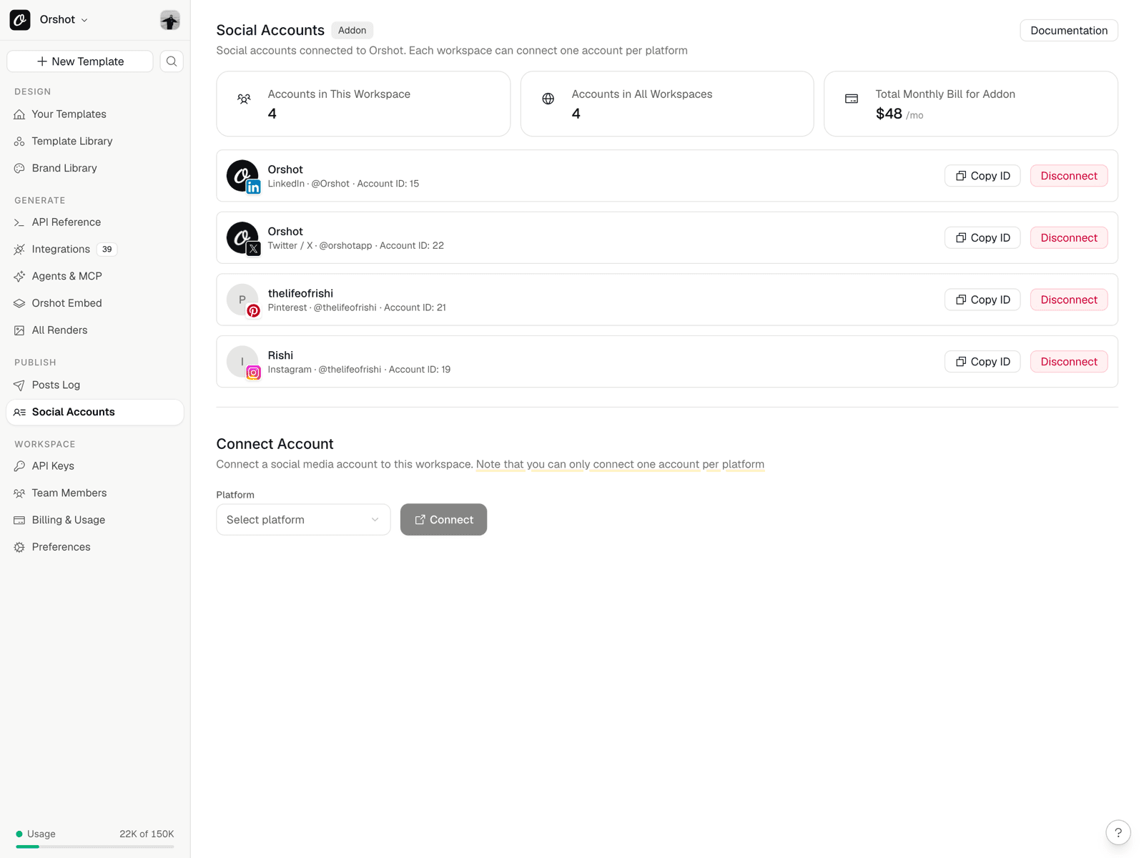The height and width of the screenshot is (858, 1144).
Task: Click the terminal icon beside API Reference
Action: click(19, 222)
